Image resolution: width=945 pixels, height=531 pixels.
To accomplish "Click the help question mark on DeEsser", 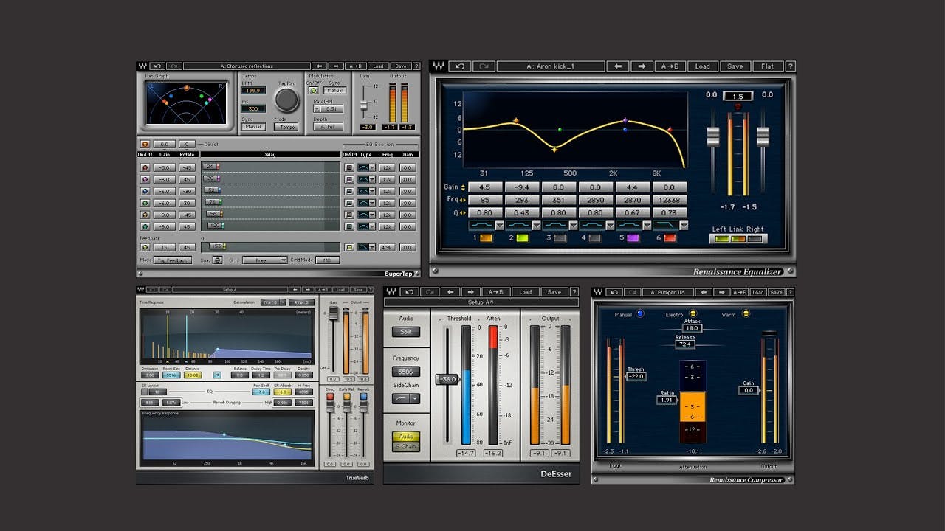I will tap(574, 292).
